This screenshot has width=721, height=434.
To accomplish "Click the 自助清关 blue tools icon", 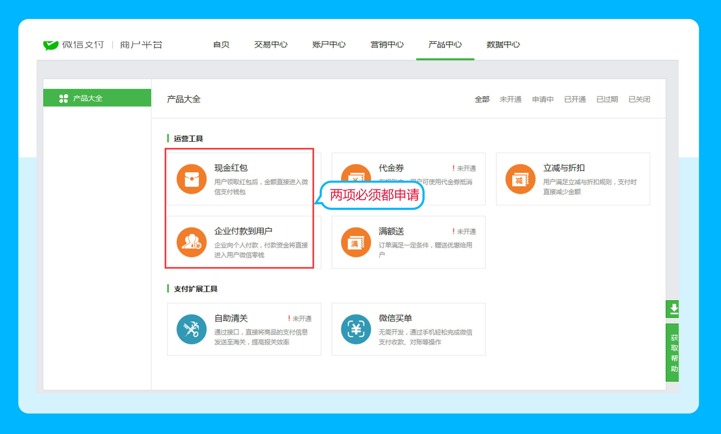I will point(192,329).
